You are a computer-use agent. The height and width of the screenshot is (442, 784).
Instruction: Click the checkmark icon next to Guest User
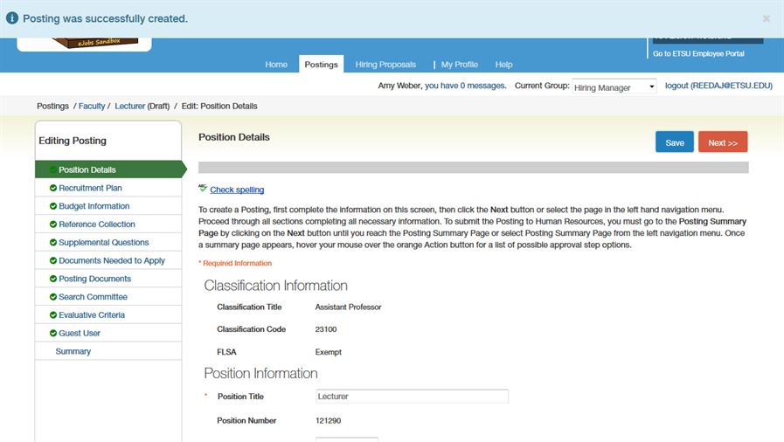pyautogui.click(x=53, y=333)
